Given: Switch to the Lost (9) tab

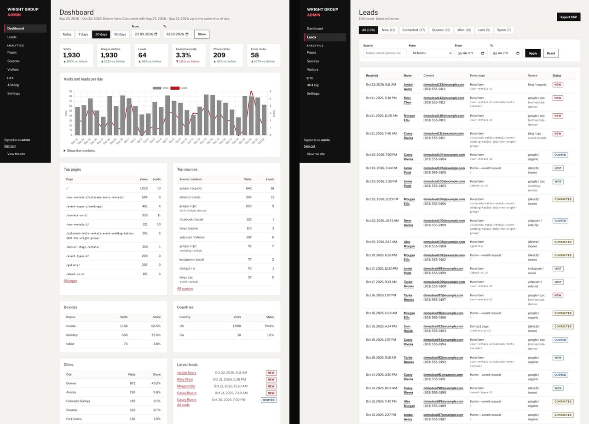Looking at the screenshot, I should (x=484, y=30).
